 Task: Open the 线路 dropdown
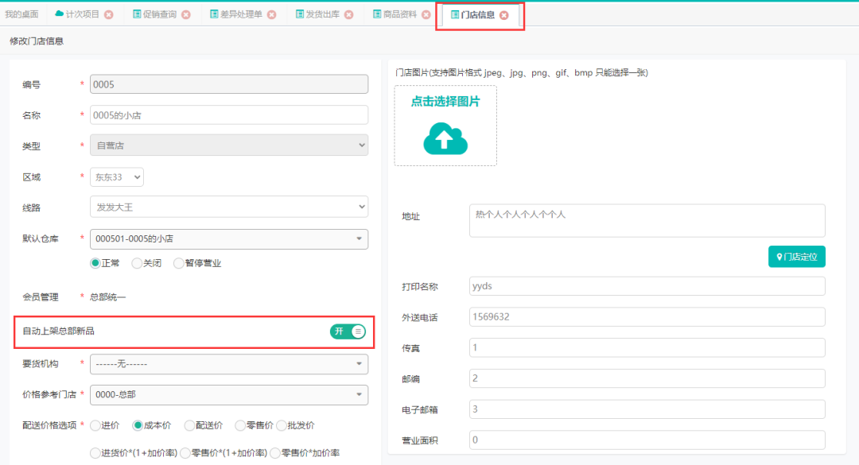228,207
